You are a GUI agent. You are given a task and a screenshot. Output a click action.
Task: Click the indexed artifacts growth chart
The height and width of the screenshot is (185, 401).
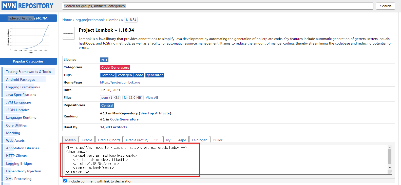(28, 39)
